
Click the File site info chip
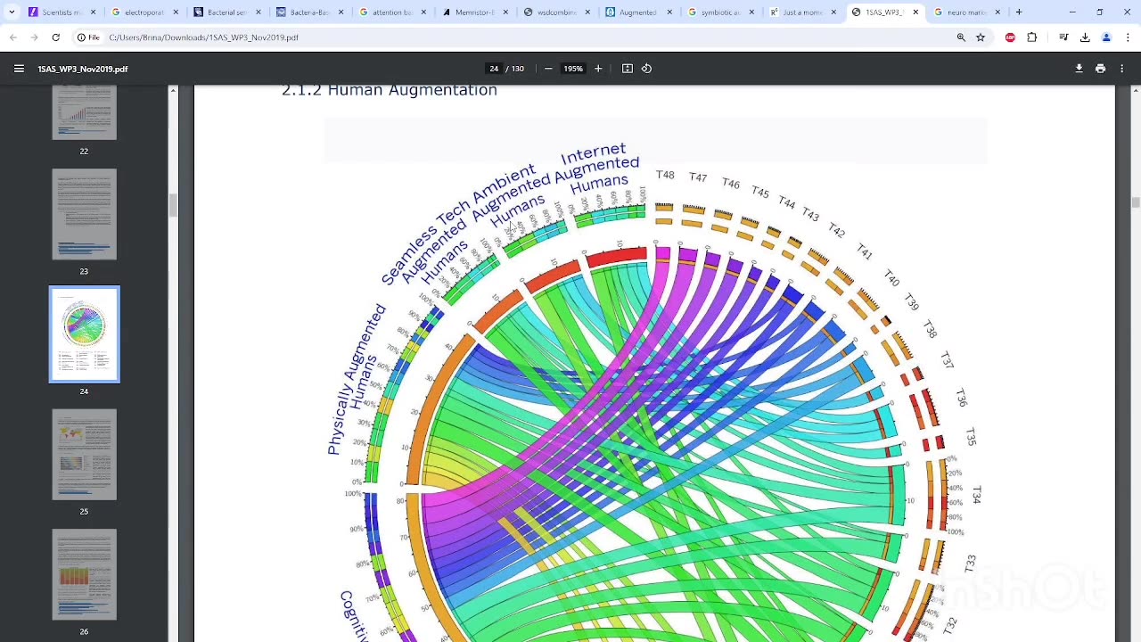tap(88, 37)
